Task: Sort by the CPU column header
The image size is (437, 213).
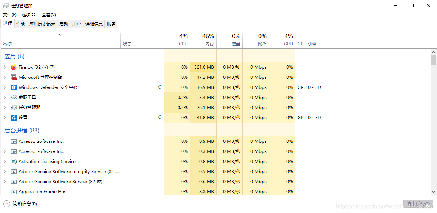Action: pyautogui.click(x=177, y=40)
